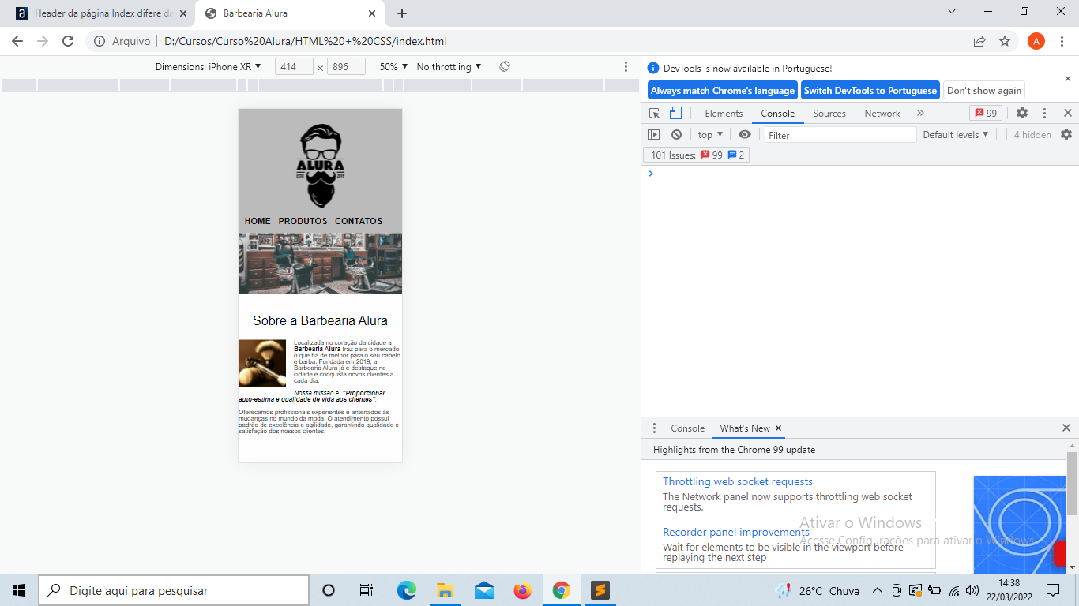Open console settings gear
Image resolution: width=1079 pixels, height=606 pixels.
1066,135
